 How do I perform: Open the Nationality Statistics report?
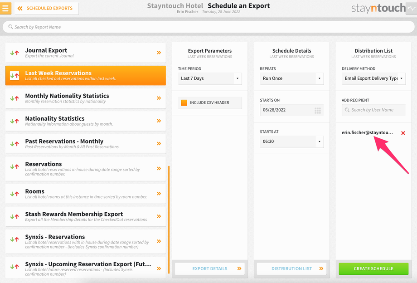coord(86,121)
